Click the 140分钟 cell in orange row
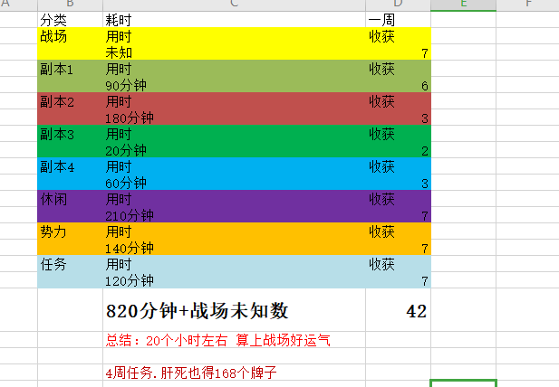This screenshot has width=559, height=387. click(234, 248)
